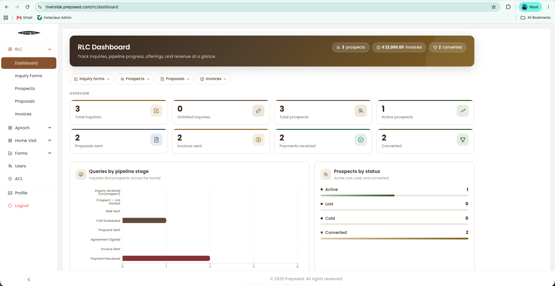Click the "Mail Sent" chart label
The height and width of the screenshot is (286, 555).
point(113,211)
